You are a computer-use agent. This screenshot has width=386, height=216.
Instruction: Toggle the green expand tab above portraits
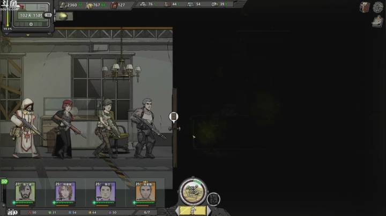coord(4,182)
